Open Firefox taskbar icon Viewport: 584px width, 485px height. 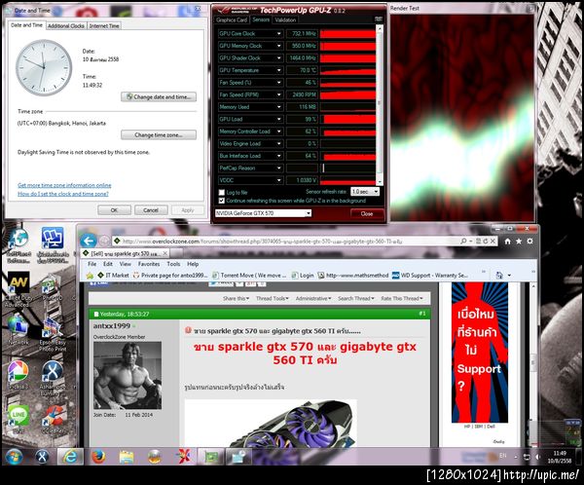[x=98, y=457]
